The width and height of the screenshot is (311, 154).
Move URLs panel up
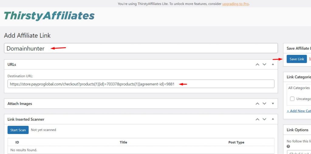coord(258,65)
